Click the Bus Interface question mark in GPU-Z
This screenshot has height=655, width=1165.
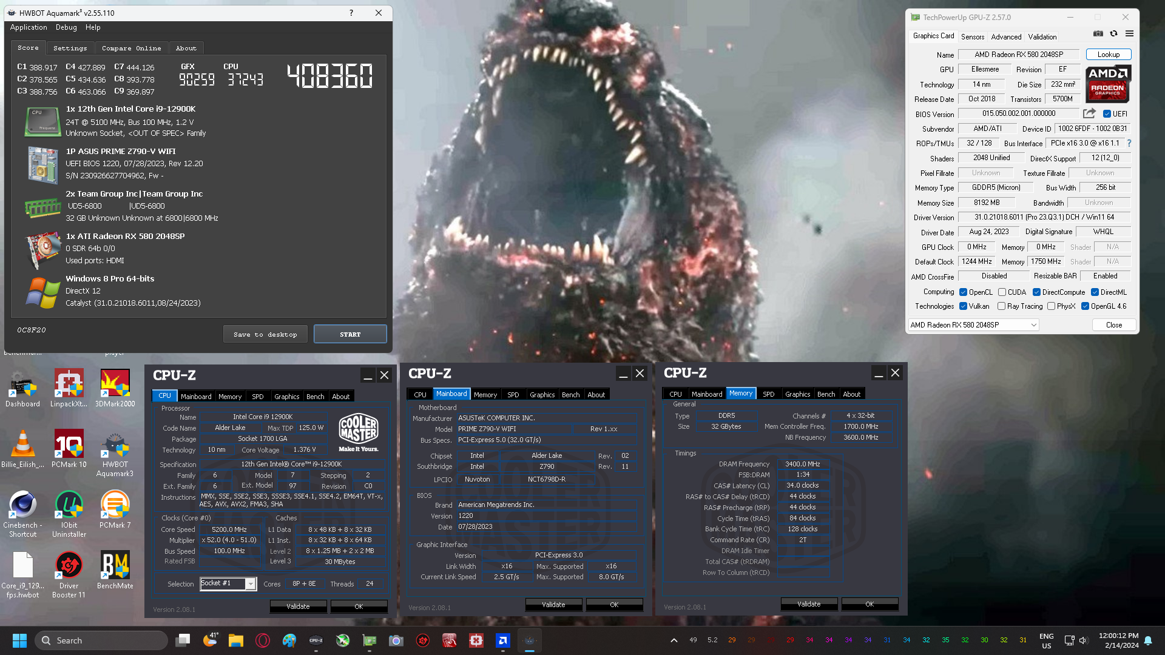coord(1129,143)
